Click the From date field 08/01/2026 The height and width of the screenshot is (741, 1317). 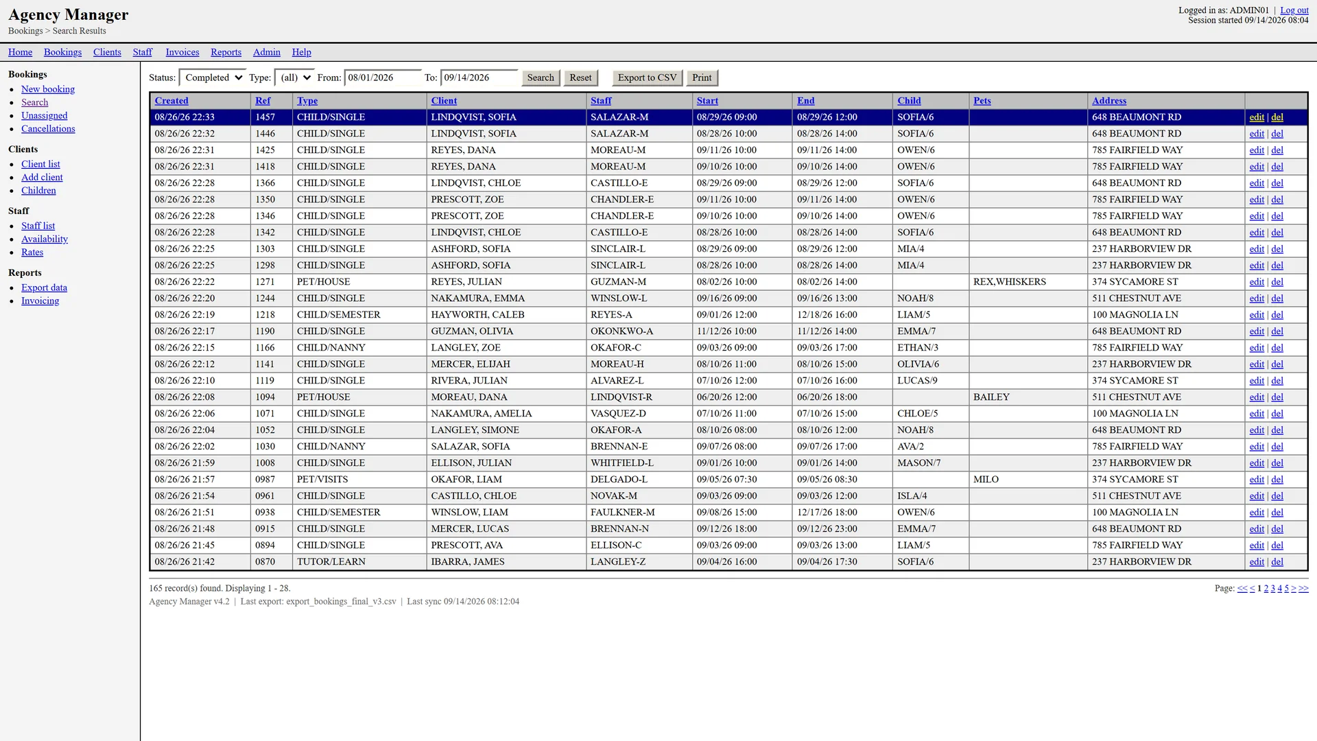click(x=383, y=78)
